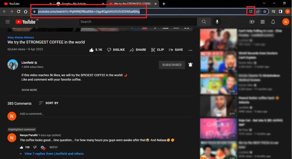
Task: Close the STRONGEST COFFEE tab
Action: 155,4
